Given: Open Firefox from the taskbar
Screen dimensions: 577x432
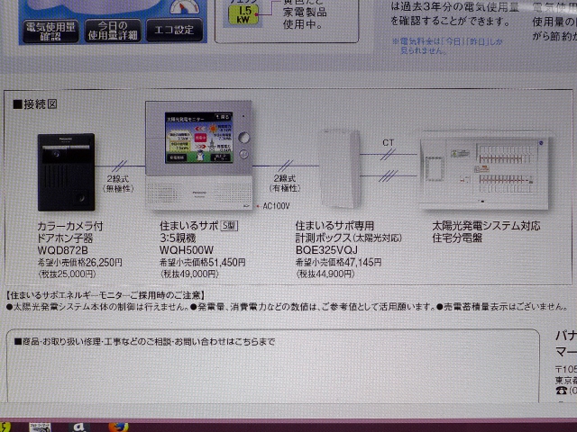Looking at the screenshot, I should point(118,427).
